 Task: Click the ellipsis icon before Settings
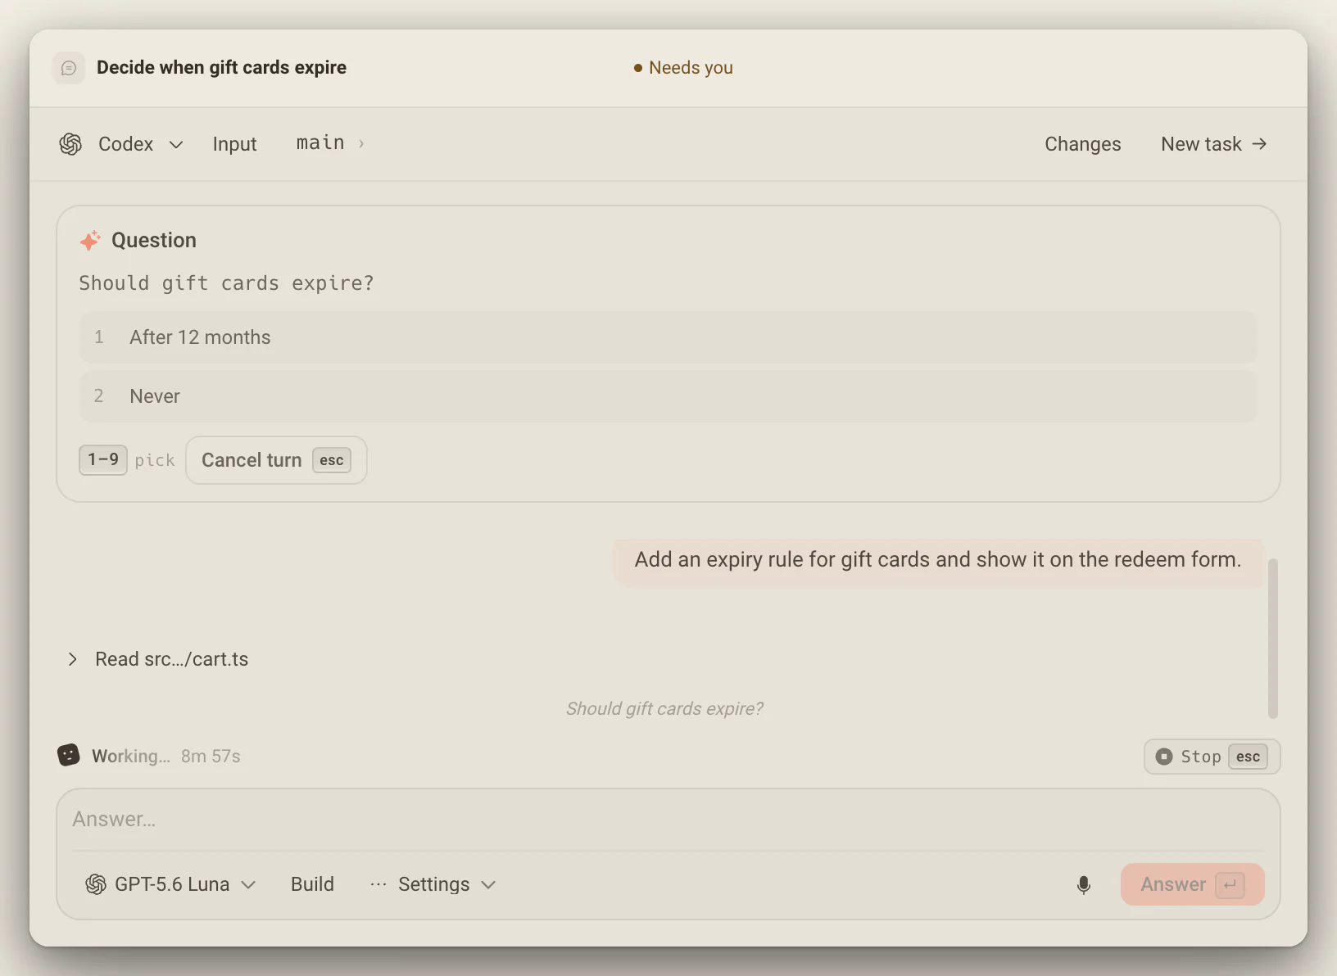point(378,884)
